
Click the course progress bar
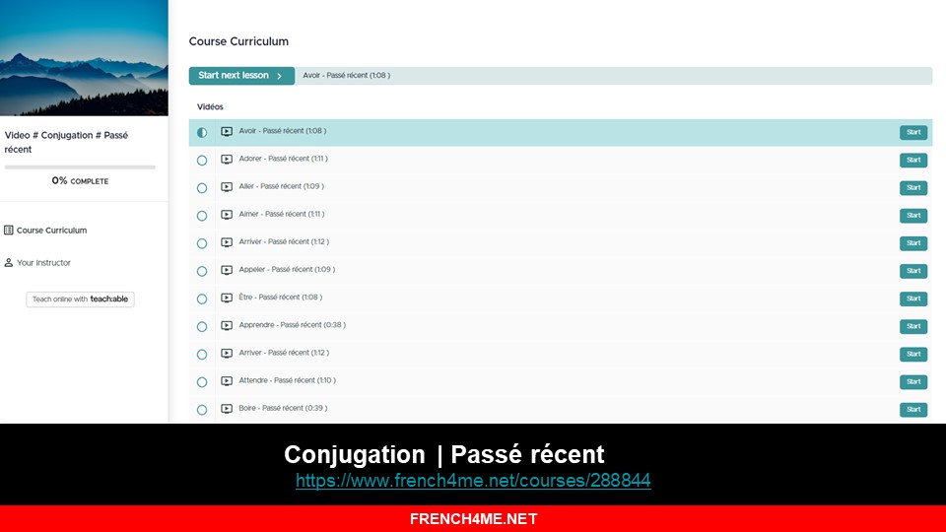point(80,167)
